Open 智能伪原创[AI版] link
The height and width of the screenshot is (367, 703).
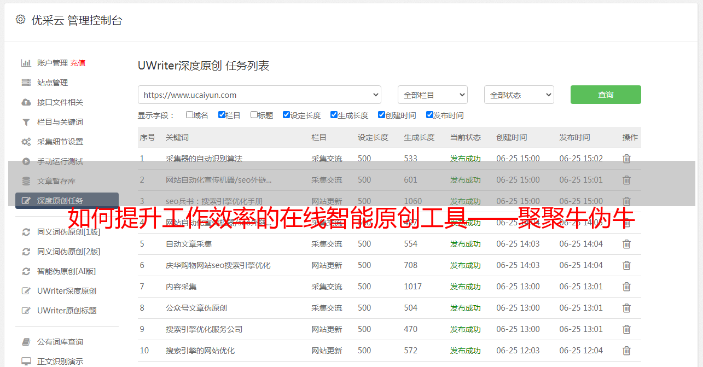click(x=67, y=271)
